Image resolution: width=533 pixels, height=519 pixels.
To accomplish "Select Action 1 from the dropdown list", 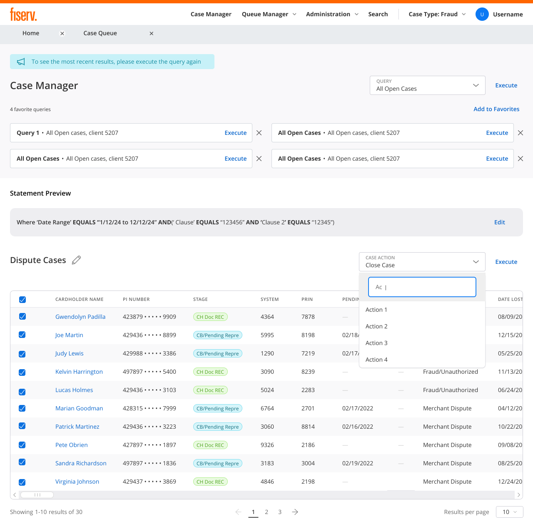I will pyautogui.click(x=422, y=310).
